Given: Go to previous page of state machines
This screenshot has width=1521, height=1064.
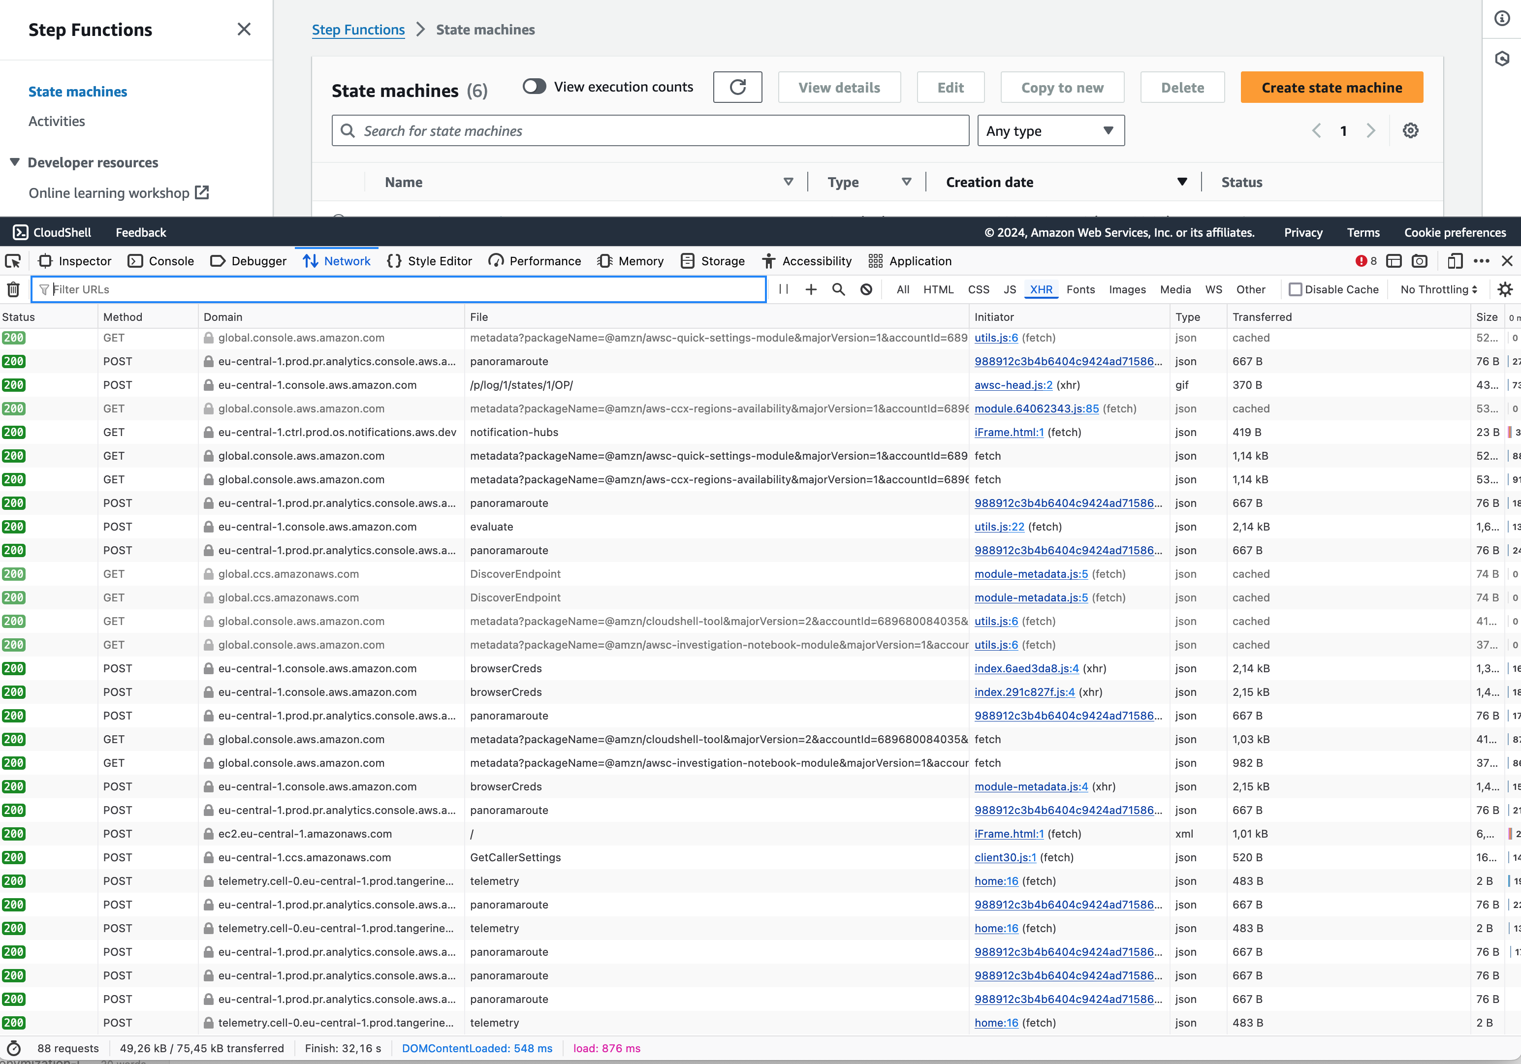Looking at the screenshot, I should [1316, 130].
